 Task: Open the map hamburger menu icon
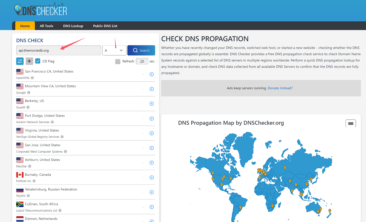pos(350,123)
